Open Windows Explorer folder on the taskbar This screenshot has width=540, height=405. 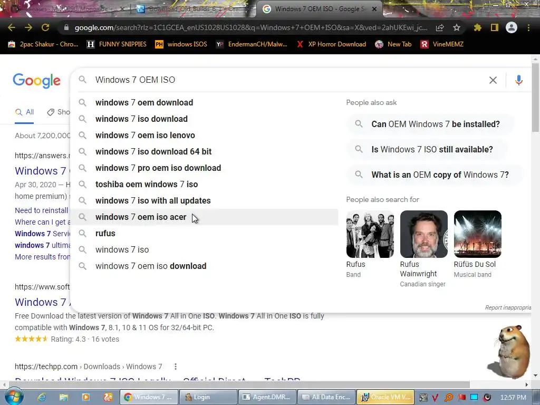point(64,397)
